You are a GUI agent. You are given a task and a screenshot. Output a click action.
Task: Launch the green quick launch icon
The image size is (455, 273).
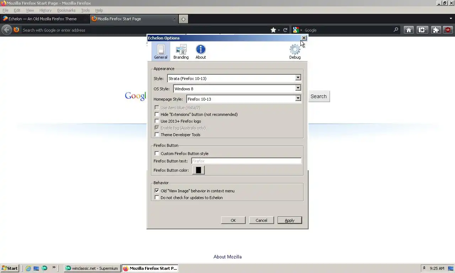point(44,268)
